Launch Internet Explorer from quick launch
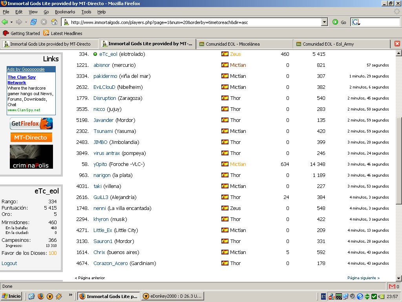This screenshot has width=402, height=302. [31, 296]
